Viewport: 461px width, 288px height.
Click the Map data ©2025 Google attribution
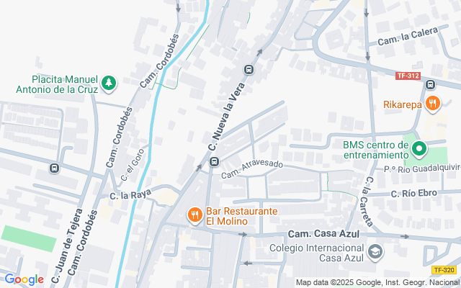point(377,283)
